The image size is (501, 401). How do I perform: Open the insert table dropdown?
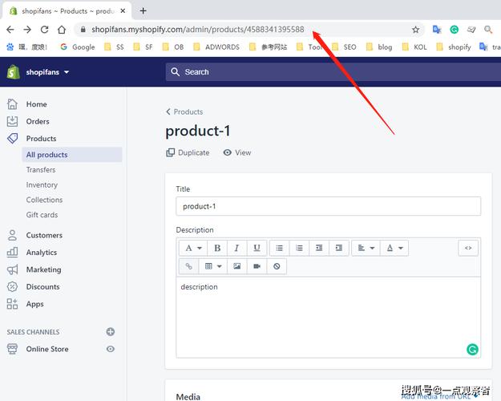click(213, 266)
